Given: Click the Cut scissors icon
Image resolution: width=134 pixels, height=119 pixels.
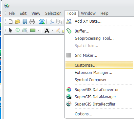Looking at the screenshot, I should point(52,22).
